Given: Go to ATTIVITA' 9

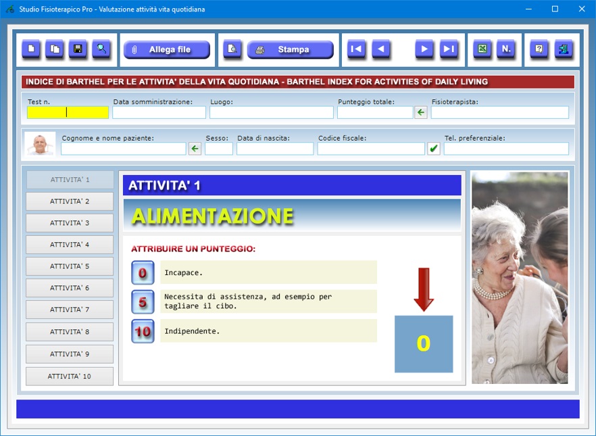Looking at the screenshot, I should [x=70, y=354].
